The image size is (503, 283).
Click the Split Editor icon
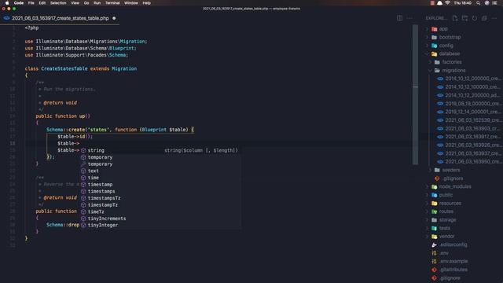[x=399, y=18]
